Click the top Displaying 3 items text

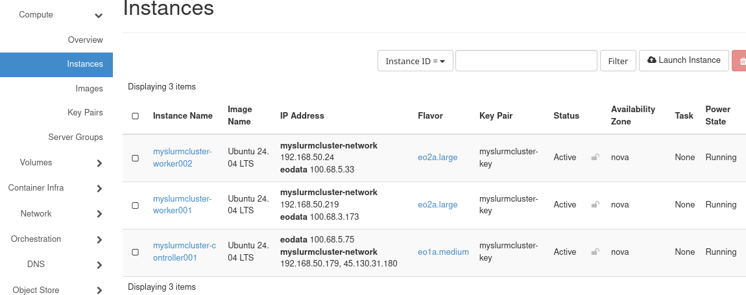click(162, 87)
